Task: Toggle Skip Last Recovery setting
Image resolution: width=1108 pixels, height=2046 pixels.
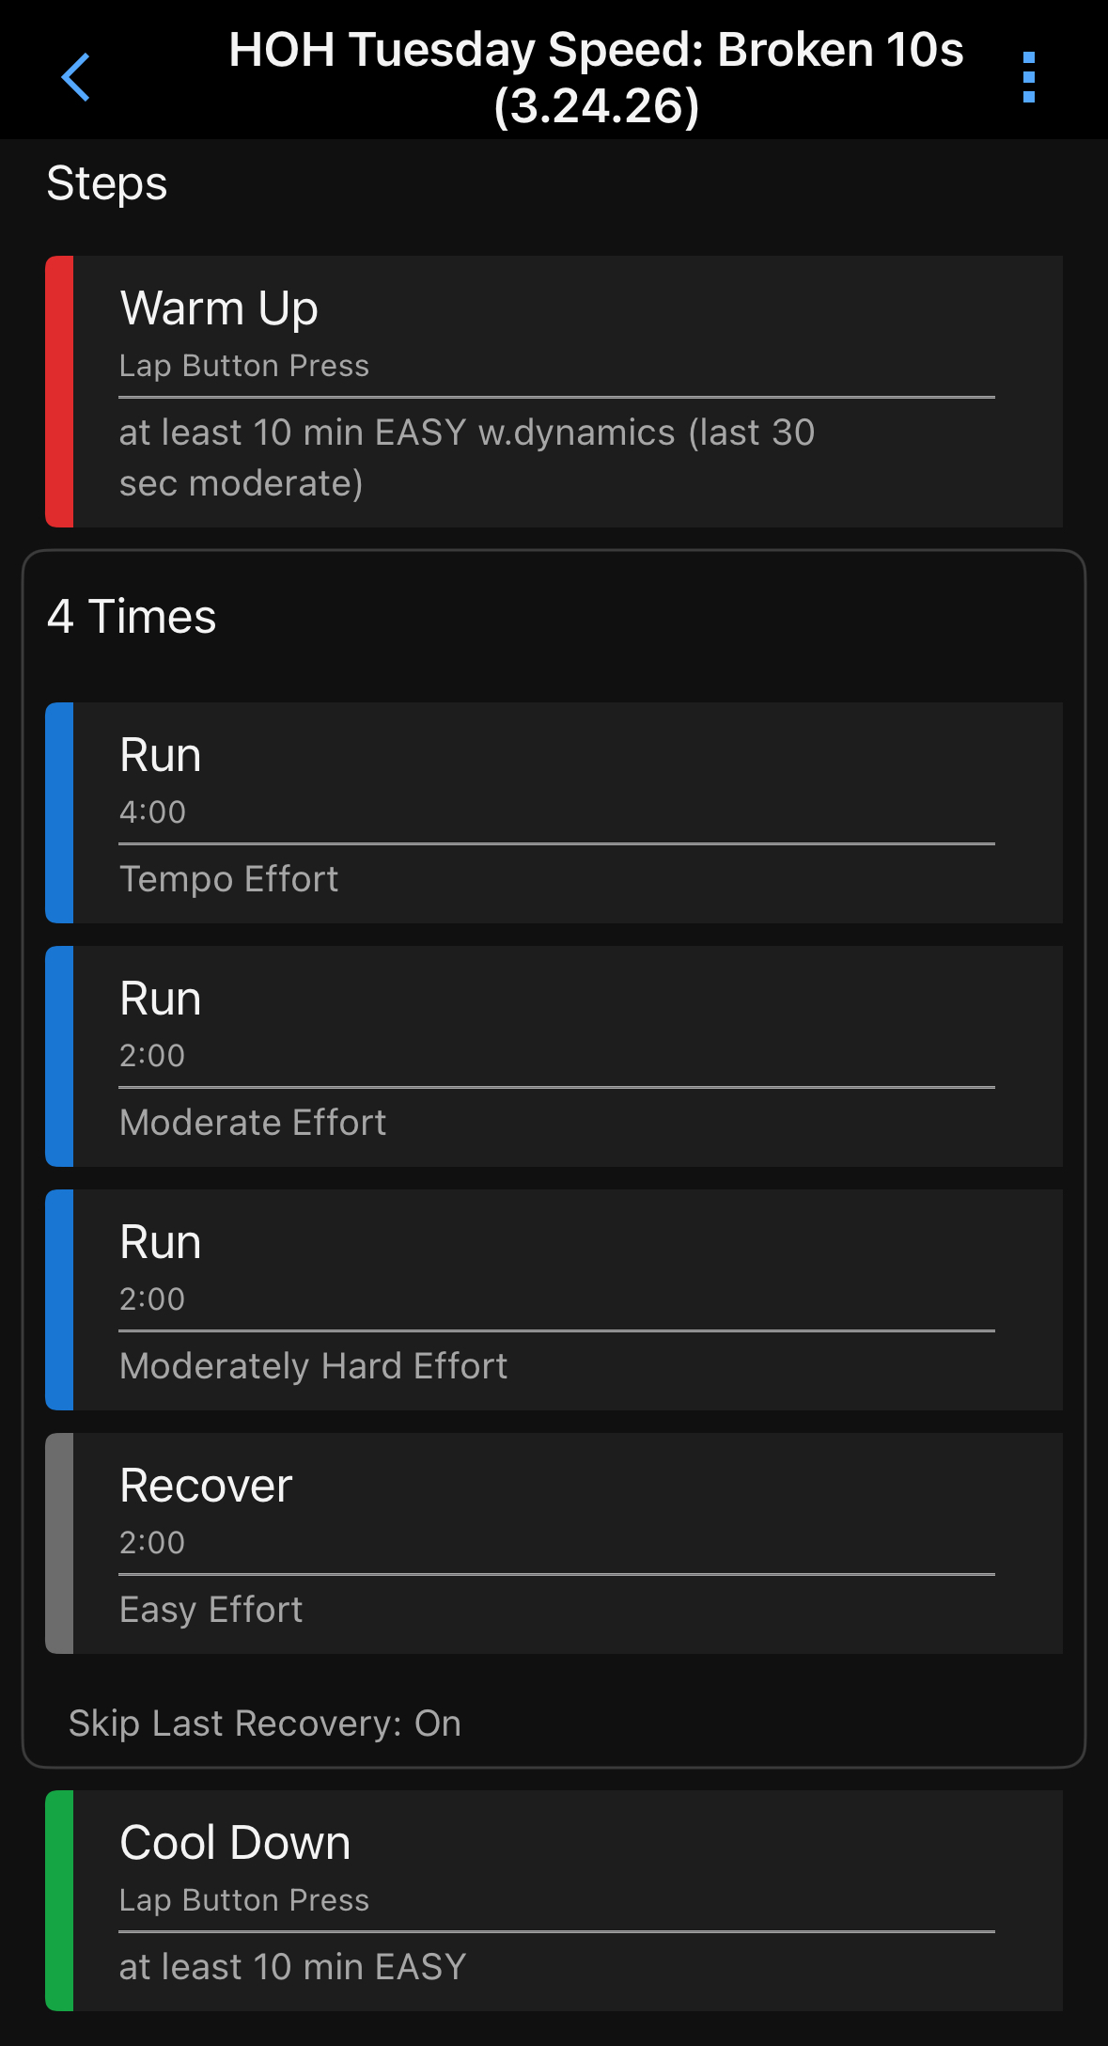Action: pos(265,1723)
